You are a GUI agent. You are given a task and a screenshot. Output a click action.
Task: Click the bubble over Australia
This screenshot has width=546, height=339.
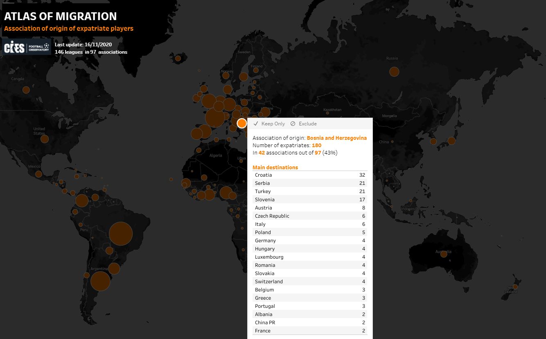tap(443, 254)
